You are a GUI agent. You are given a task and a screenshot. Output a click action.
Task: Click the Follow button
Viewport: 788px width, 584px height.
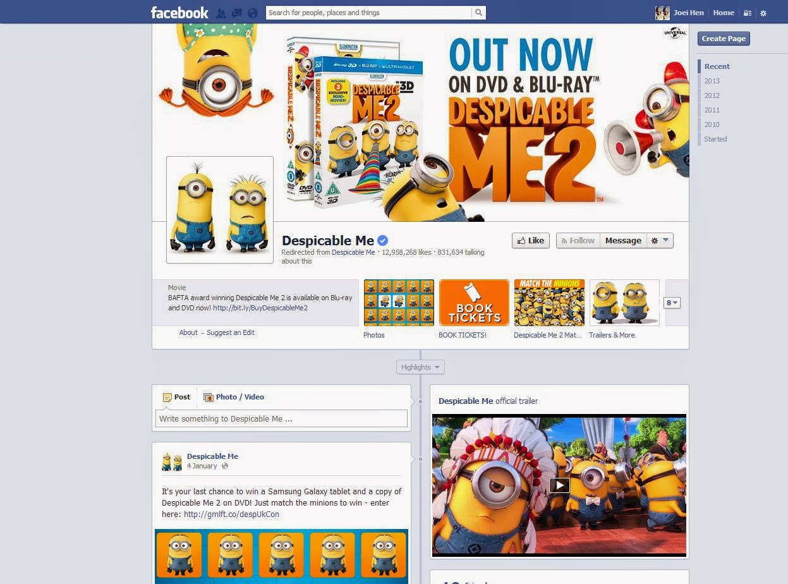[578, 240]
